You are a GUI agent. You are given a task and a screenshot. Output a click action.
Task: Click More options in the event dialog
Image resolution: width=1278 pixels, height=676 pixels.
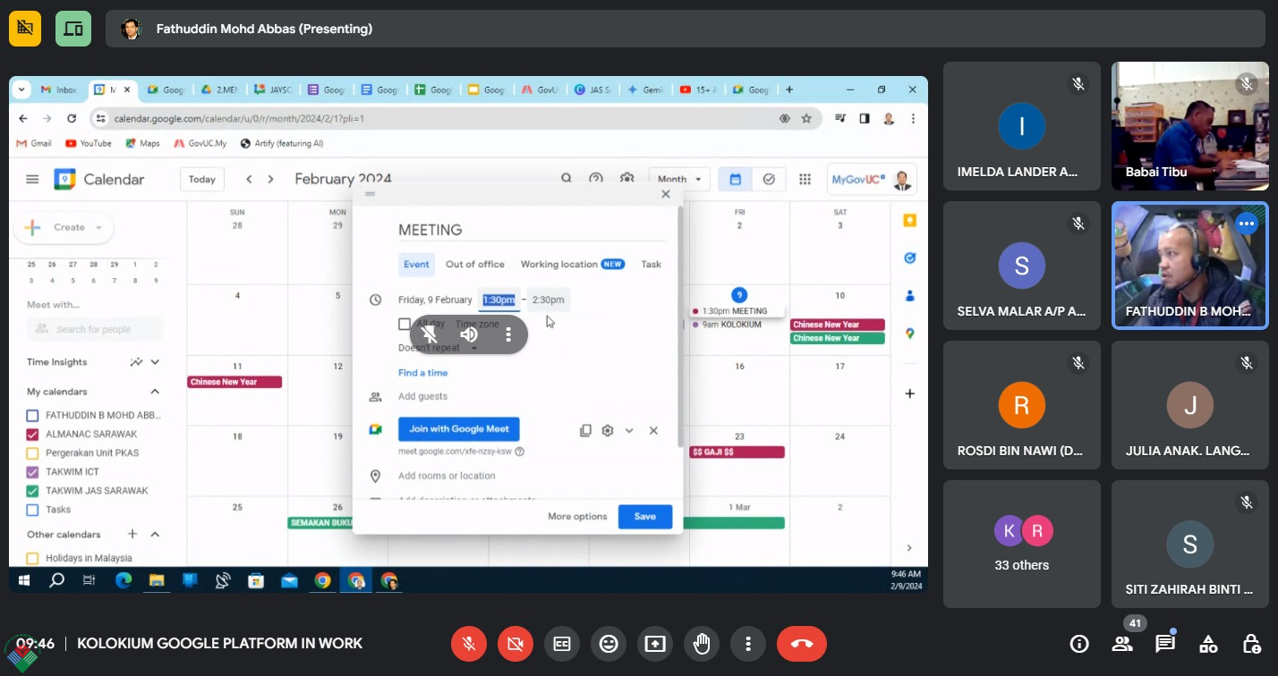577,516
